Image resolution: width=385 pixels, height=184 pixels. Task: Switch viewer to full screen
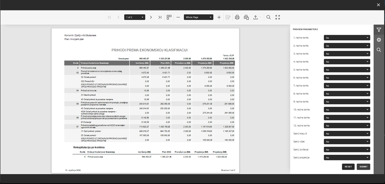point(278,17)
